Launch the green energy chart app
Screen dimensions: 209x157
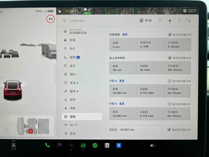pyautogui.click(x=83, y=145)
